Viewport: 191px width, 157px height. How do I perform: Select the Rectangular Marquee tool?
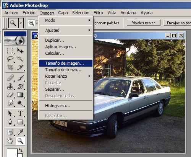click(x=10, y=51)
